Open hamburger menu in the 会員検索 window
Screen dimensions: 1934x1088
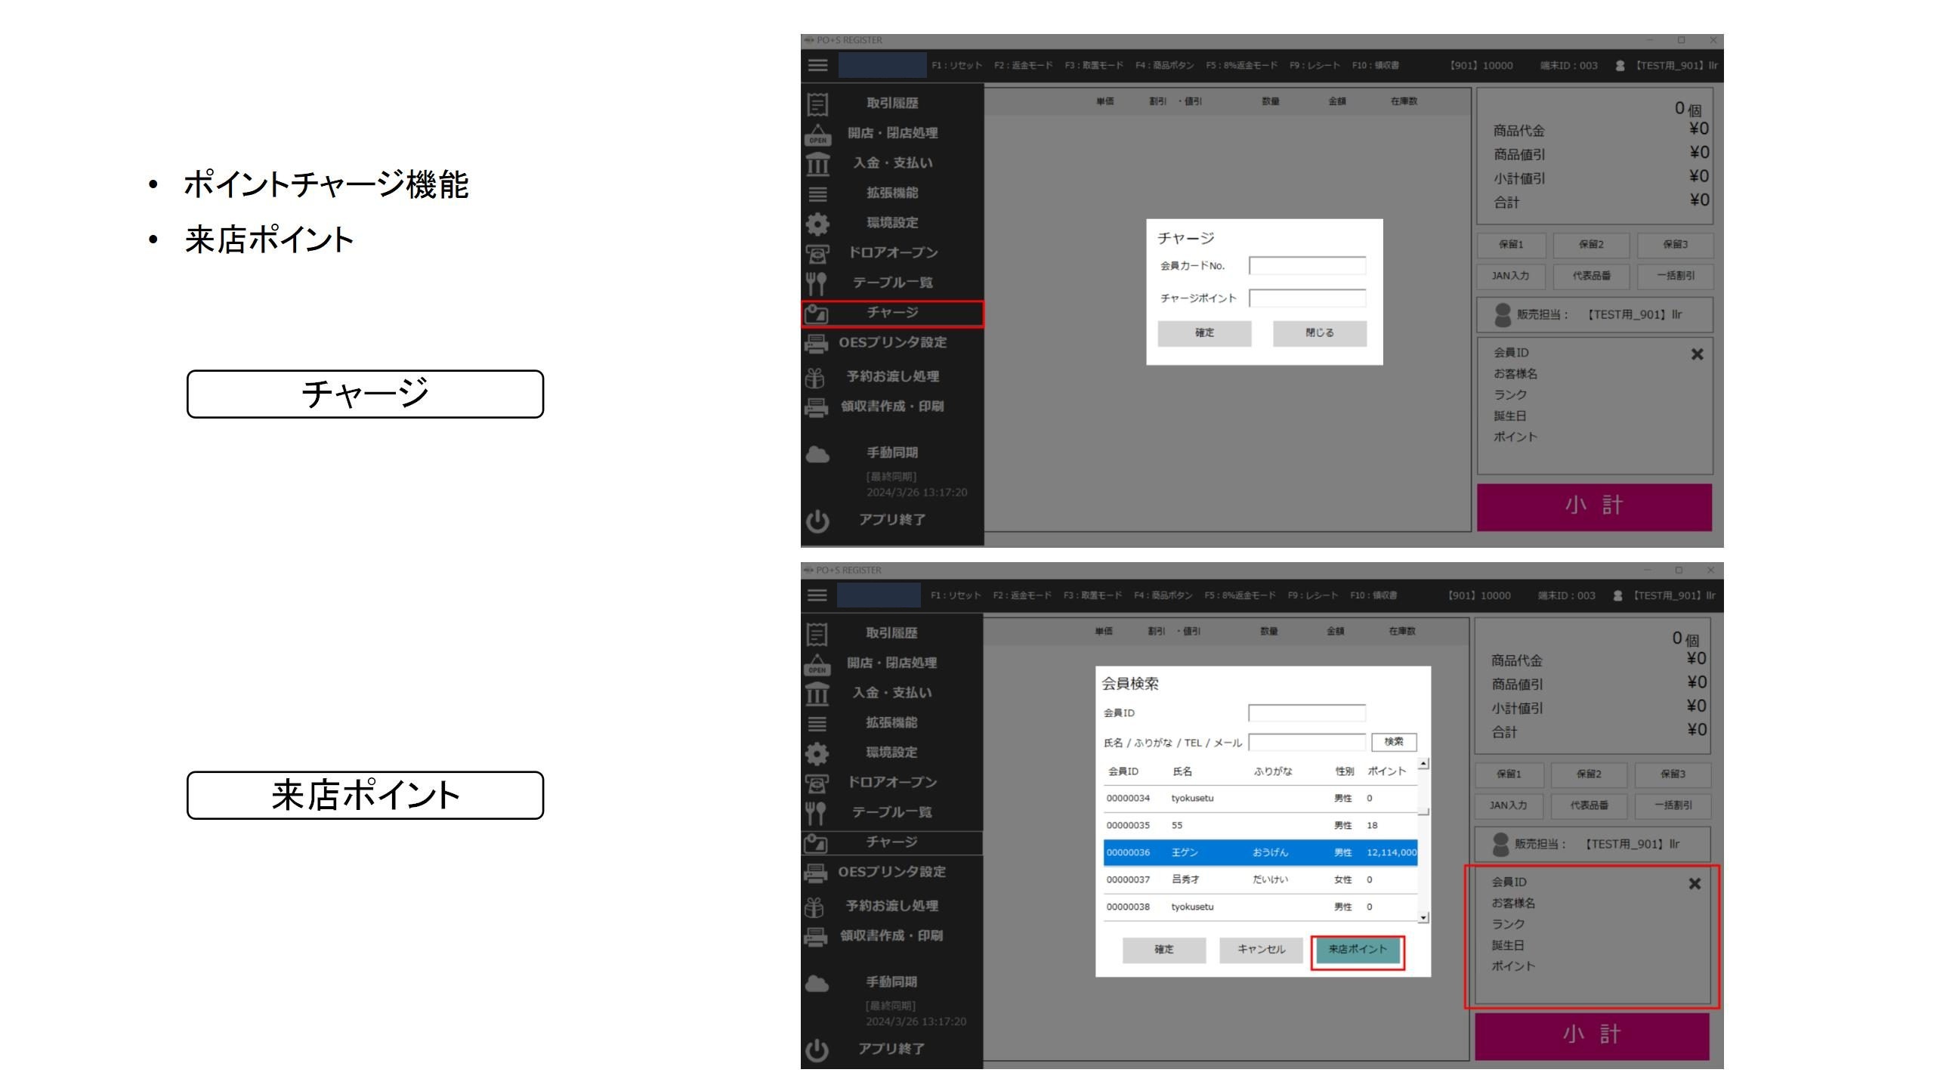click(817, 595)
